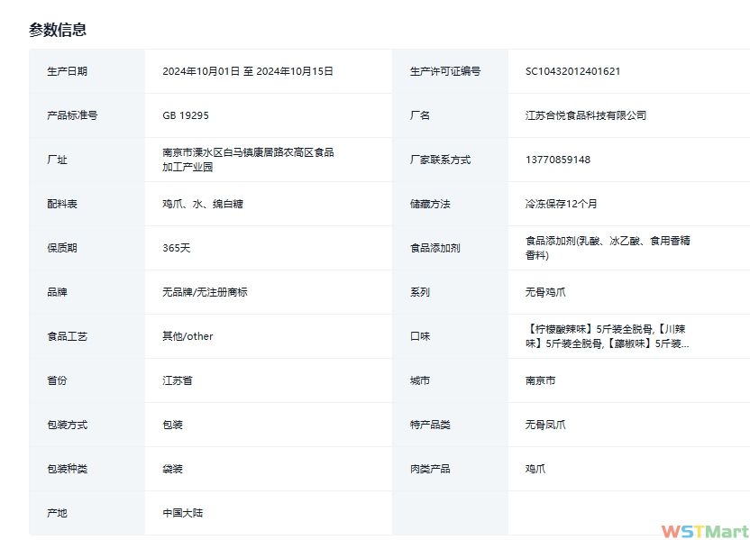Viewport: 750px width, 540px height.
Task: Click manufacturer name 江苏合悦食品科技有限公司
Action: 585,115
